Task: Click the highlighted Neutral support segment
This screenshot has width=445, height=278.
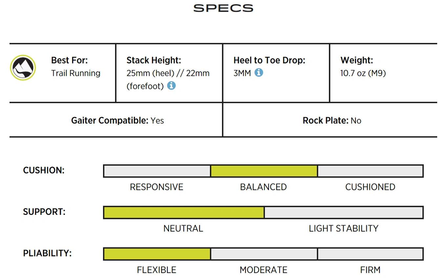Action: 184,213
